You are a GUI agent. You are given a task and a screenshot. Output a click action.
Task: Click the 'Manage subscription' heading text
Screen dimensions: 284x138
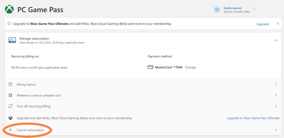(34, 39)
